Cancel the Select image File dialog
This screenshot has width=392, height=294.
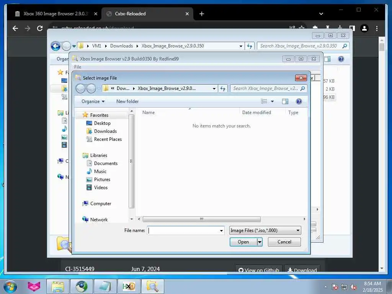pos(284,242)
